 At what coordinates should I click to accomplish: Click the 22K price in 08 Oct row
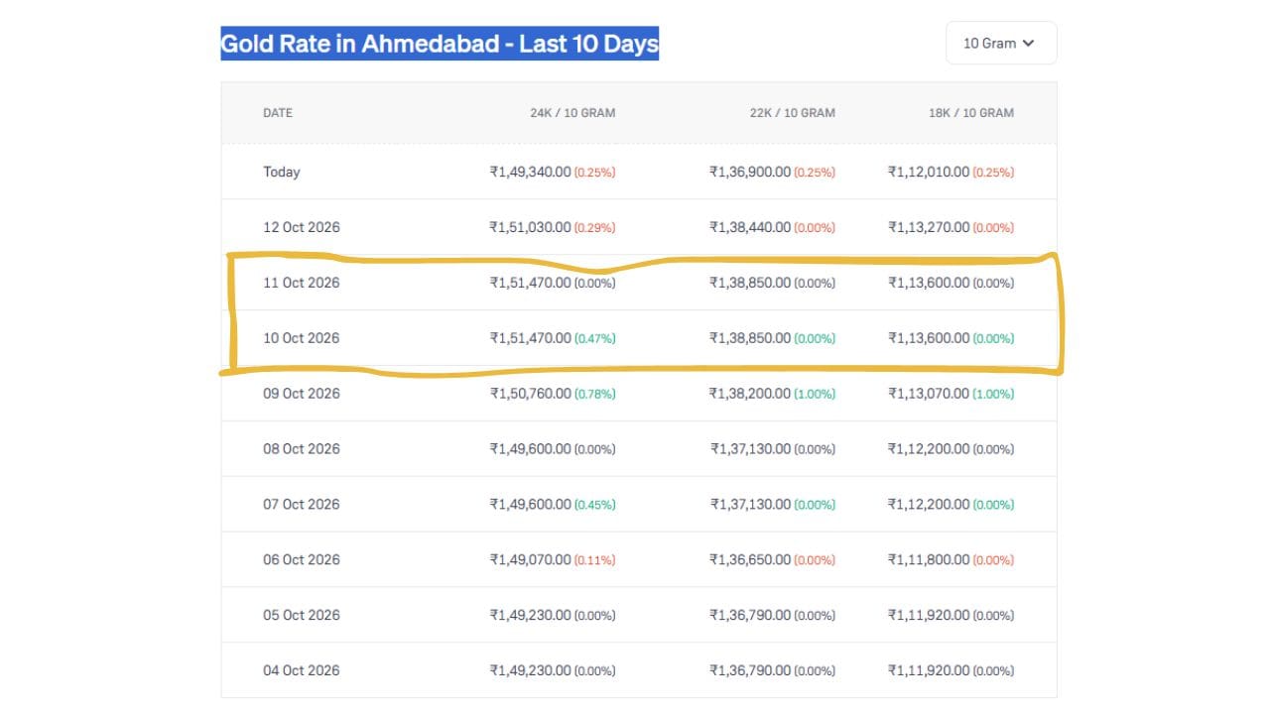coord(750,449)
